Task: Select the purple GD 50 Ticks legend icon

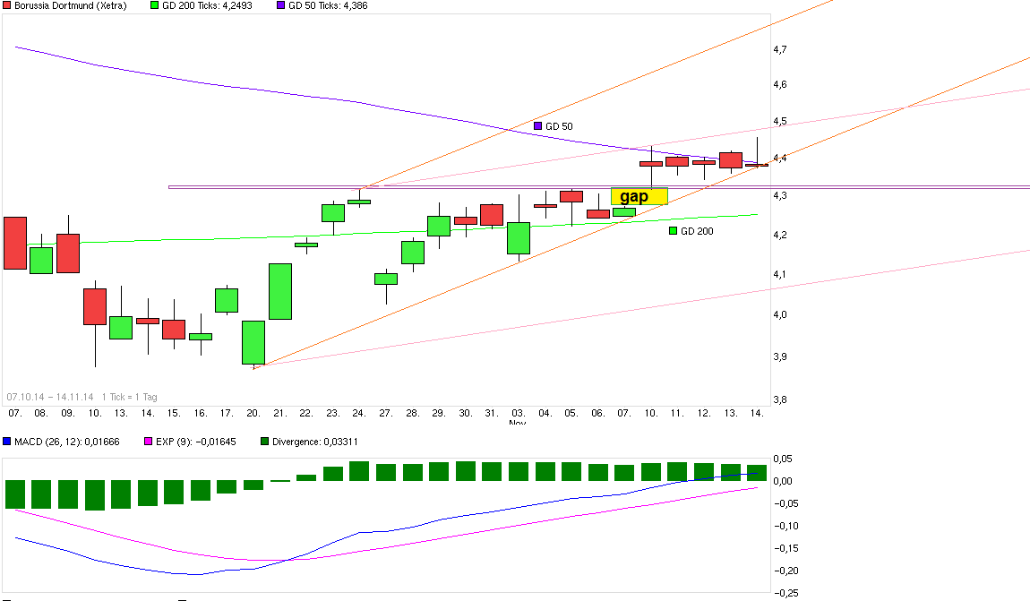Action: pos(280,5)
